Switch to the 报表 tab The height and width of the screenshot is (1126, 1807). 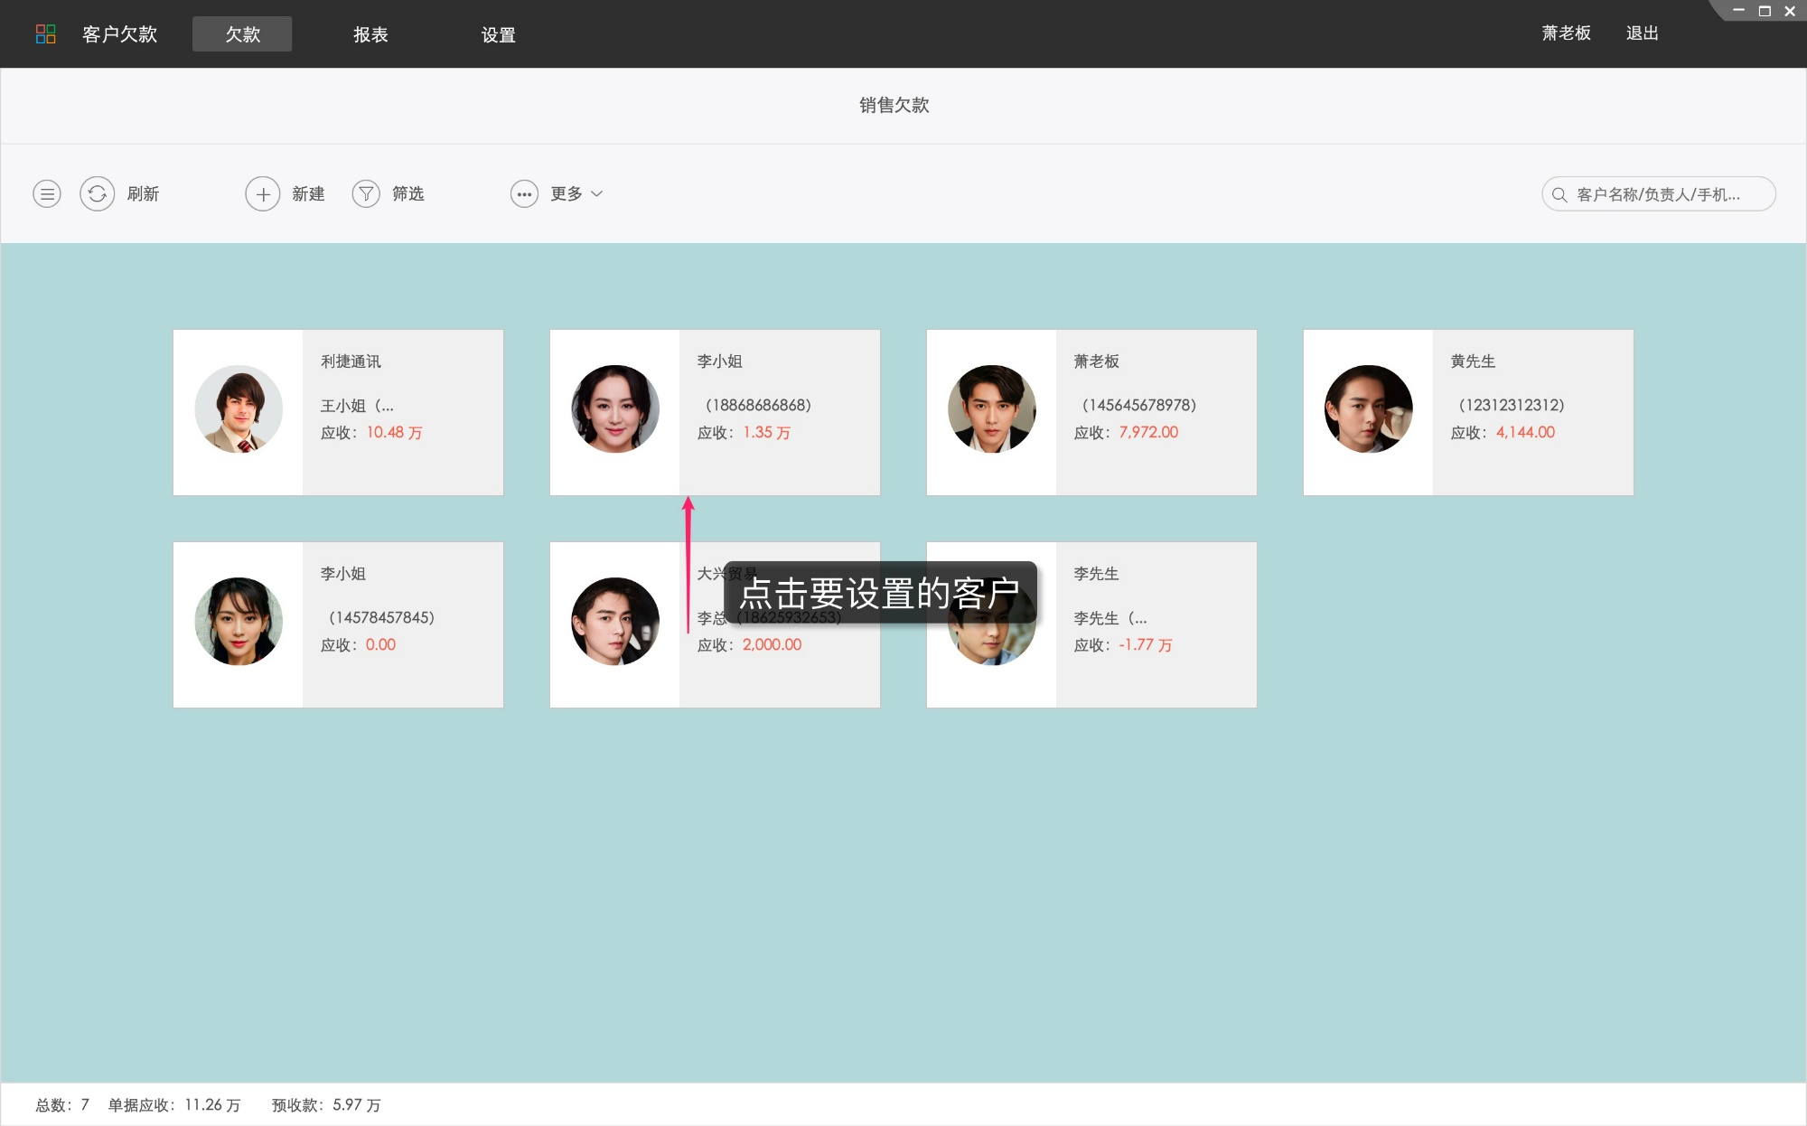(370, 33)
